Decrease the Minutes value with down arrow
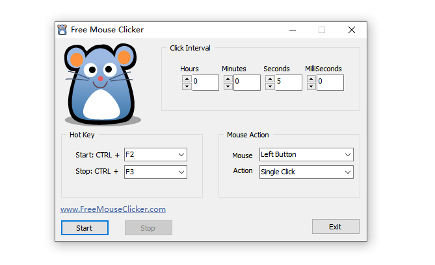The width and height of the screenshot is (435, 265). coord(228,86)
